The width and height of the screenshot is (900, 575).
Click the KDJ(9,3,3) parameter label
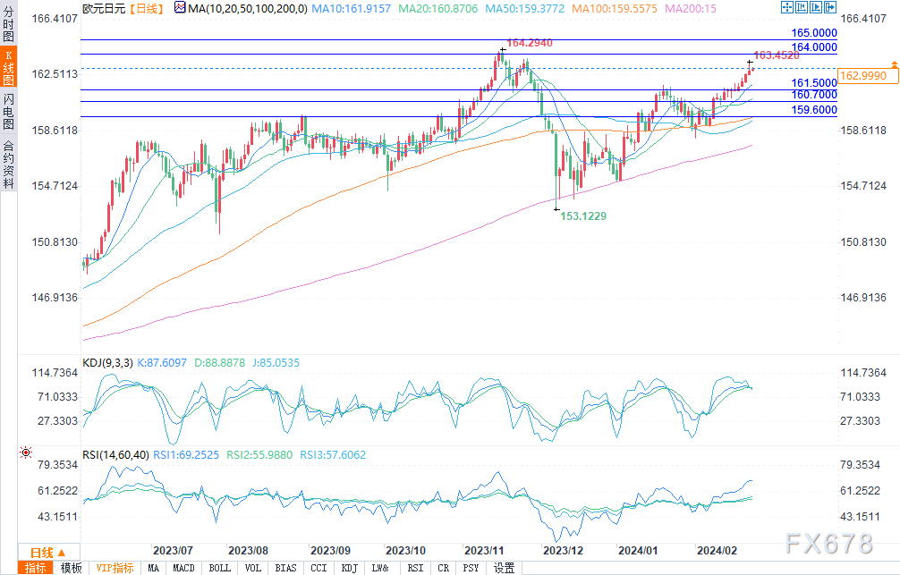click(107, 363)
